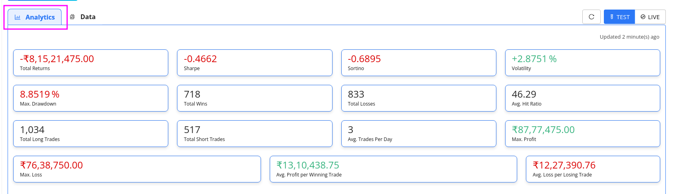
Task: Click the Volatility percentage card
Action: (582, 63)
